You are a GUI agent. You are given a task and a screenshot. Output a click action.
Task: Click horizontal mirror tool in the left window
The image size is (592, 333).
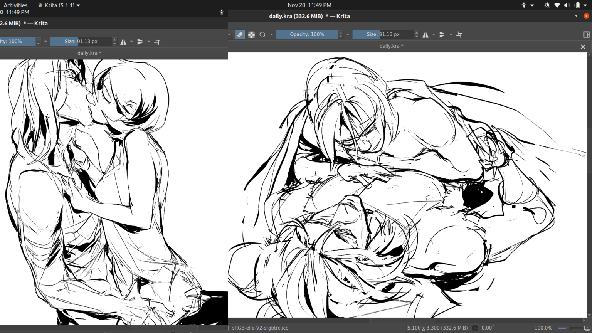[123, 42]
